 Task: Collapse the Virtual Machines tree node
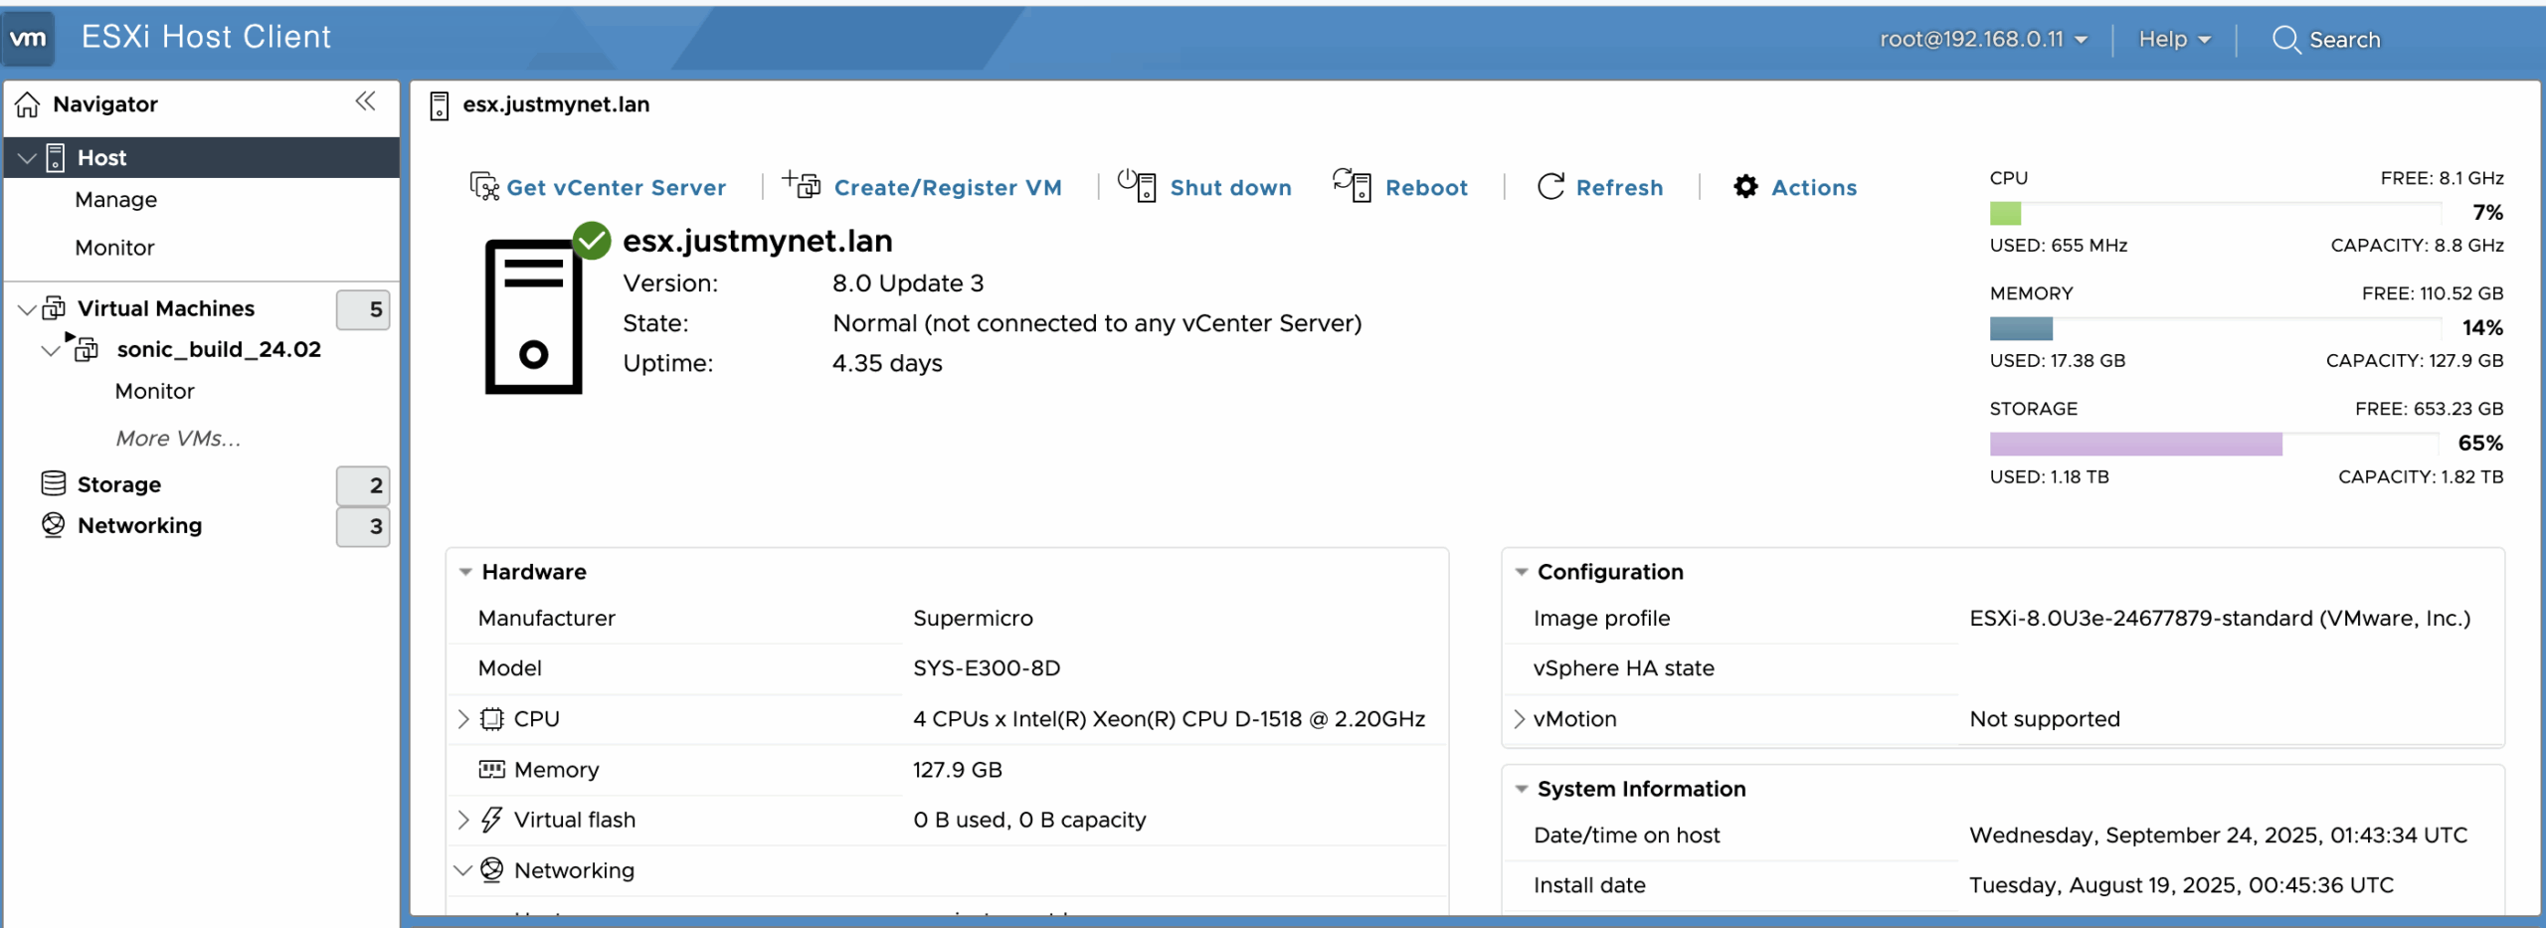coord(27,309)
